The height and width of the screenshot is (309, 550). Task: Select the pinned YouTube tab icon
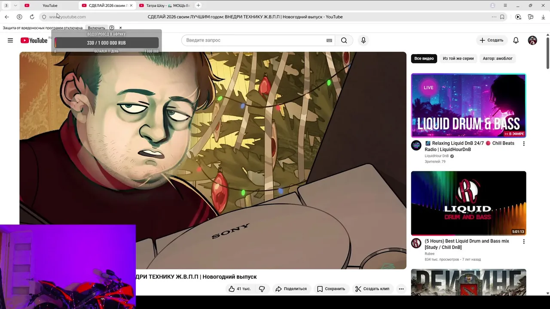coord(27,6)
